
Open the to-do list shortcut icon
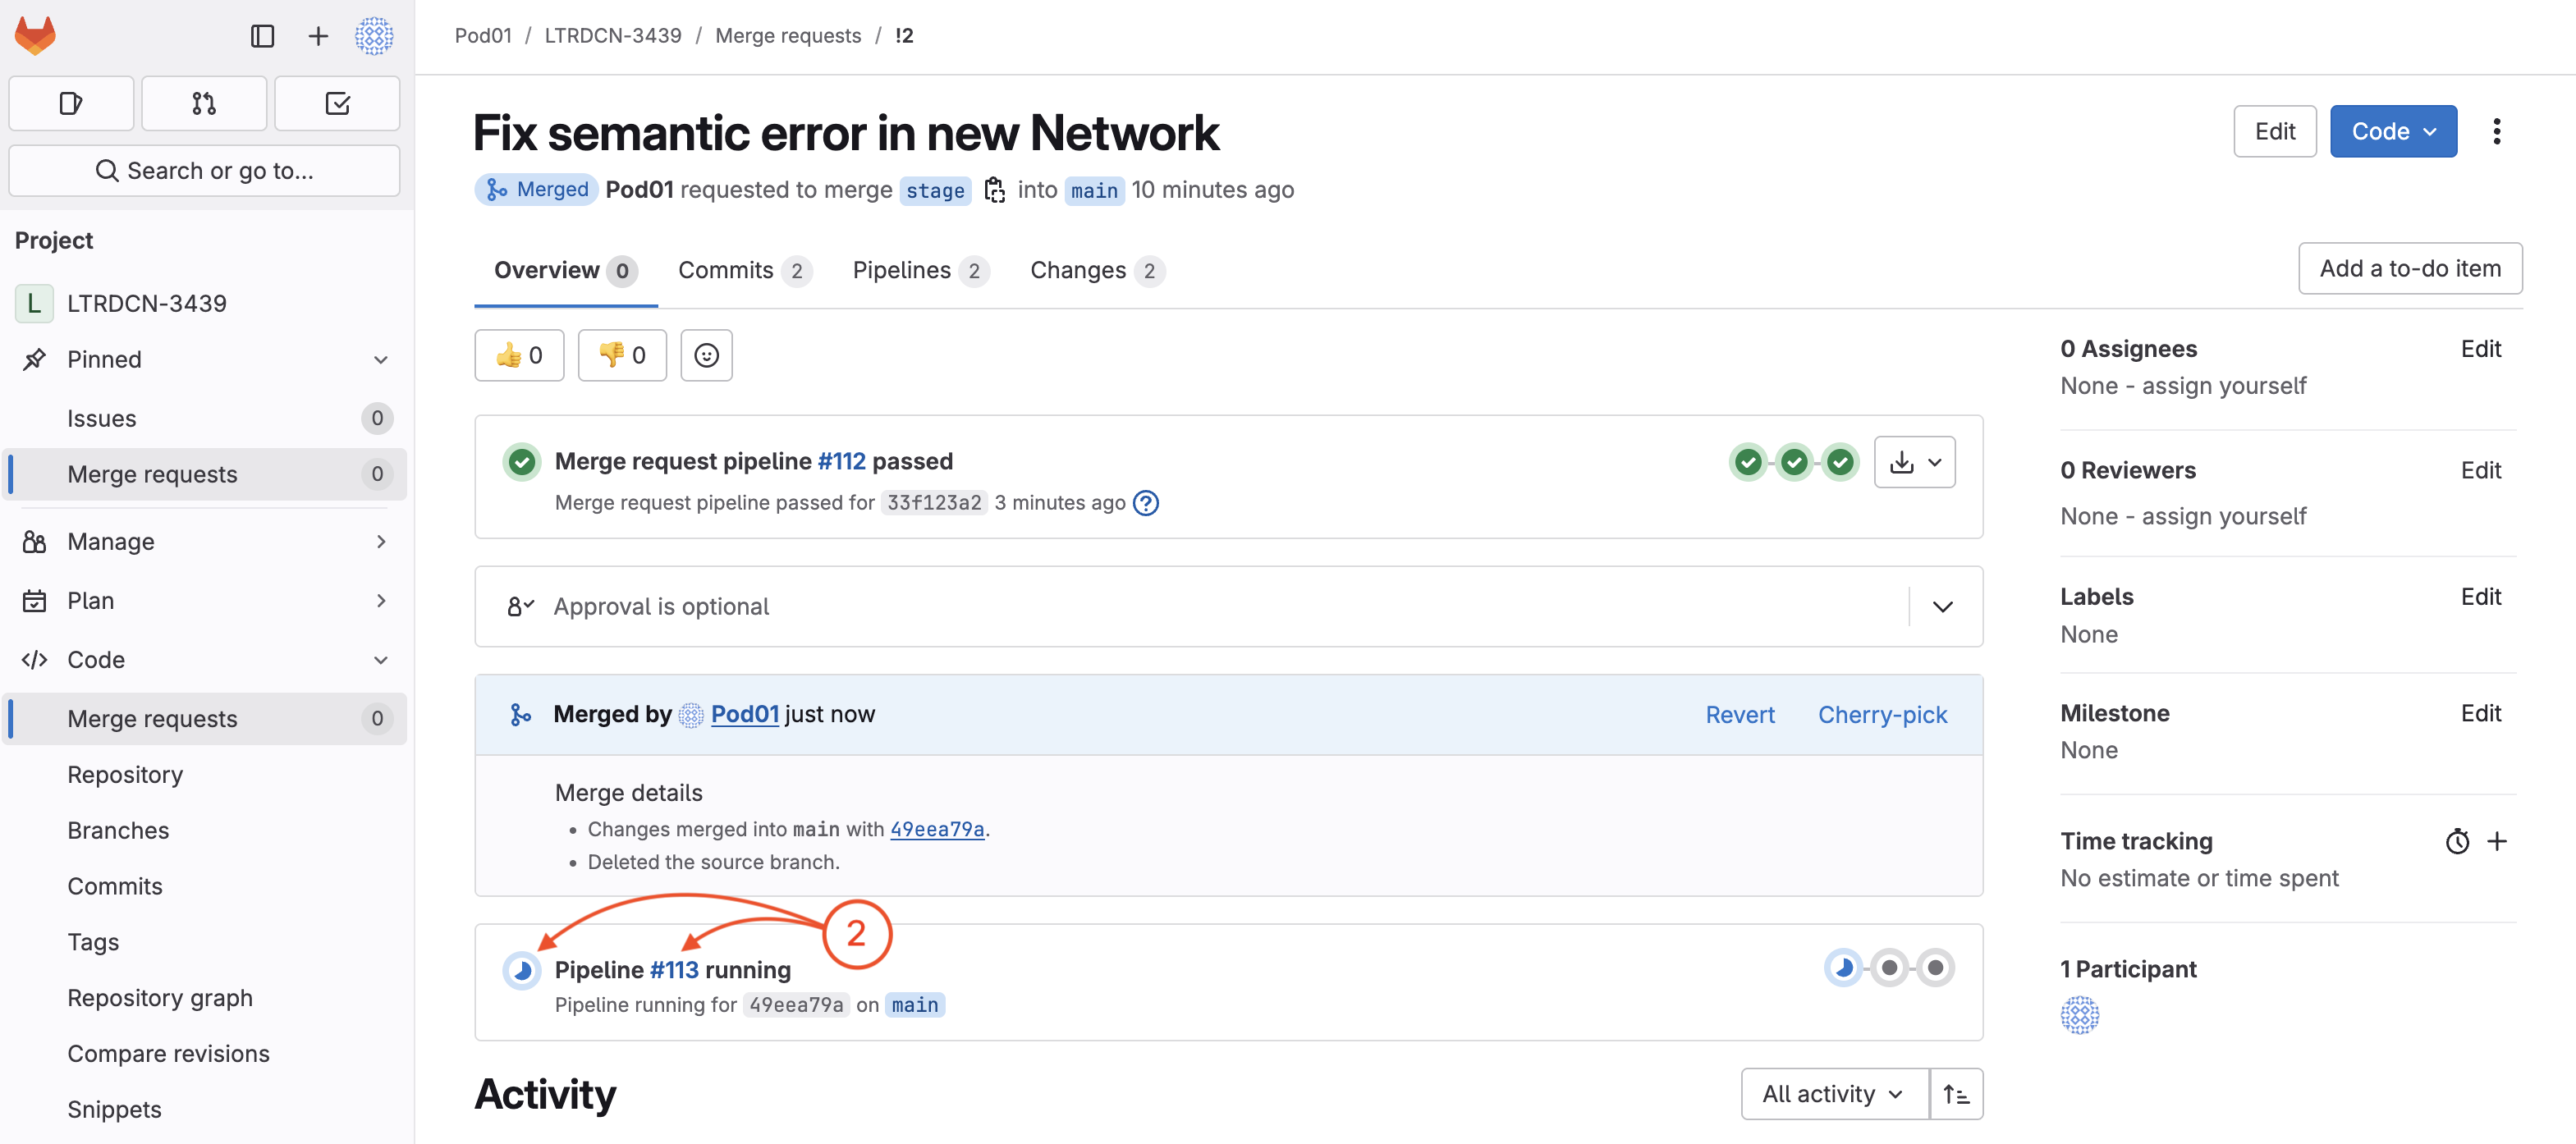[x=337, y=103]
